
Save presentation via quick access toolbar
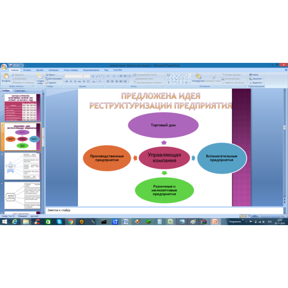11,65
